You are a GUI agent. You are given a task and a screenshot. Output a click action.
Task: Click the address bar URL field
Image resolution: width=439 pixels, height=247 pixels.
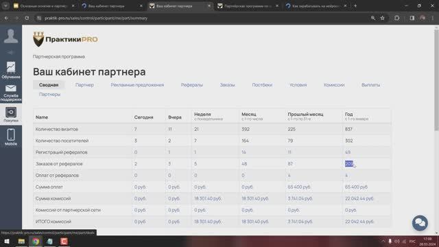click(x=202, y=18)
